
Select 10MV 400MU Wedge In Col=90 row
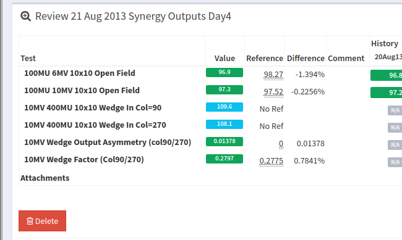tap(93, 108)
